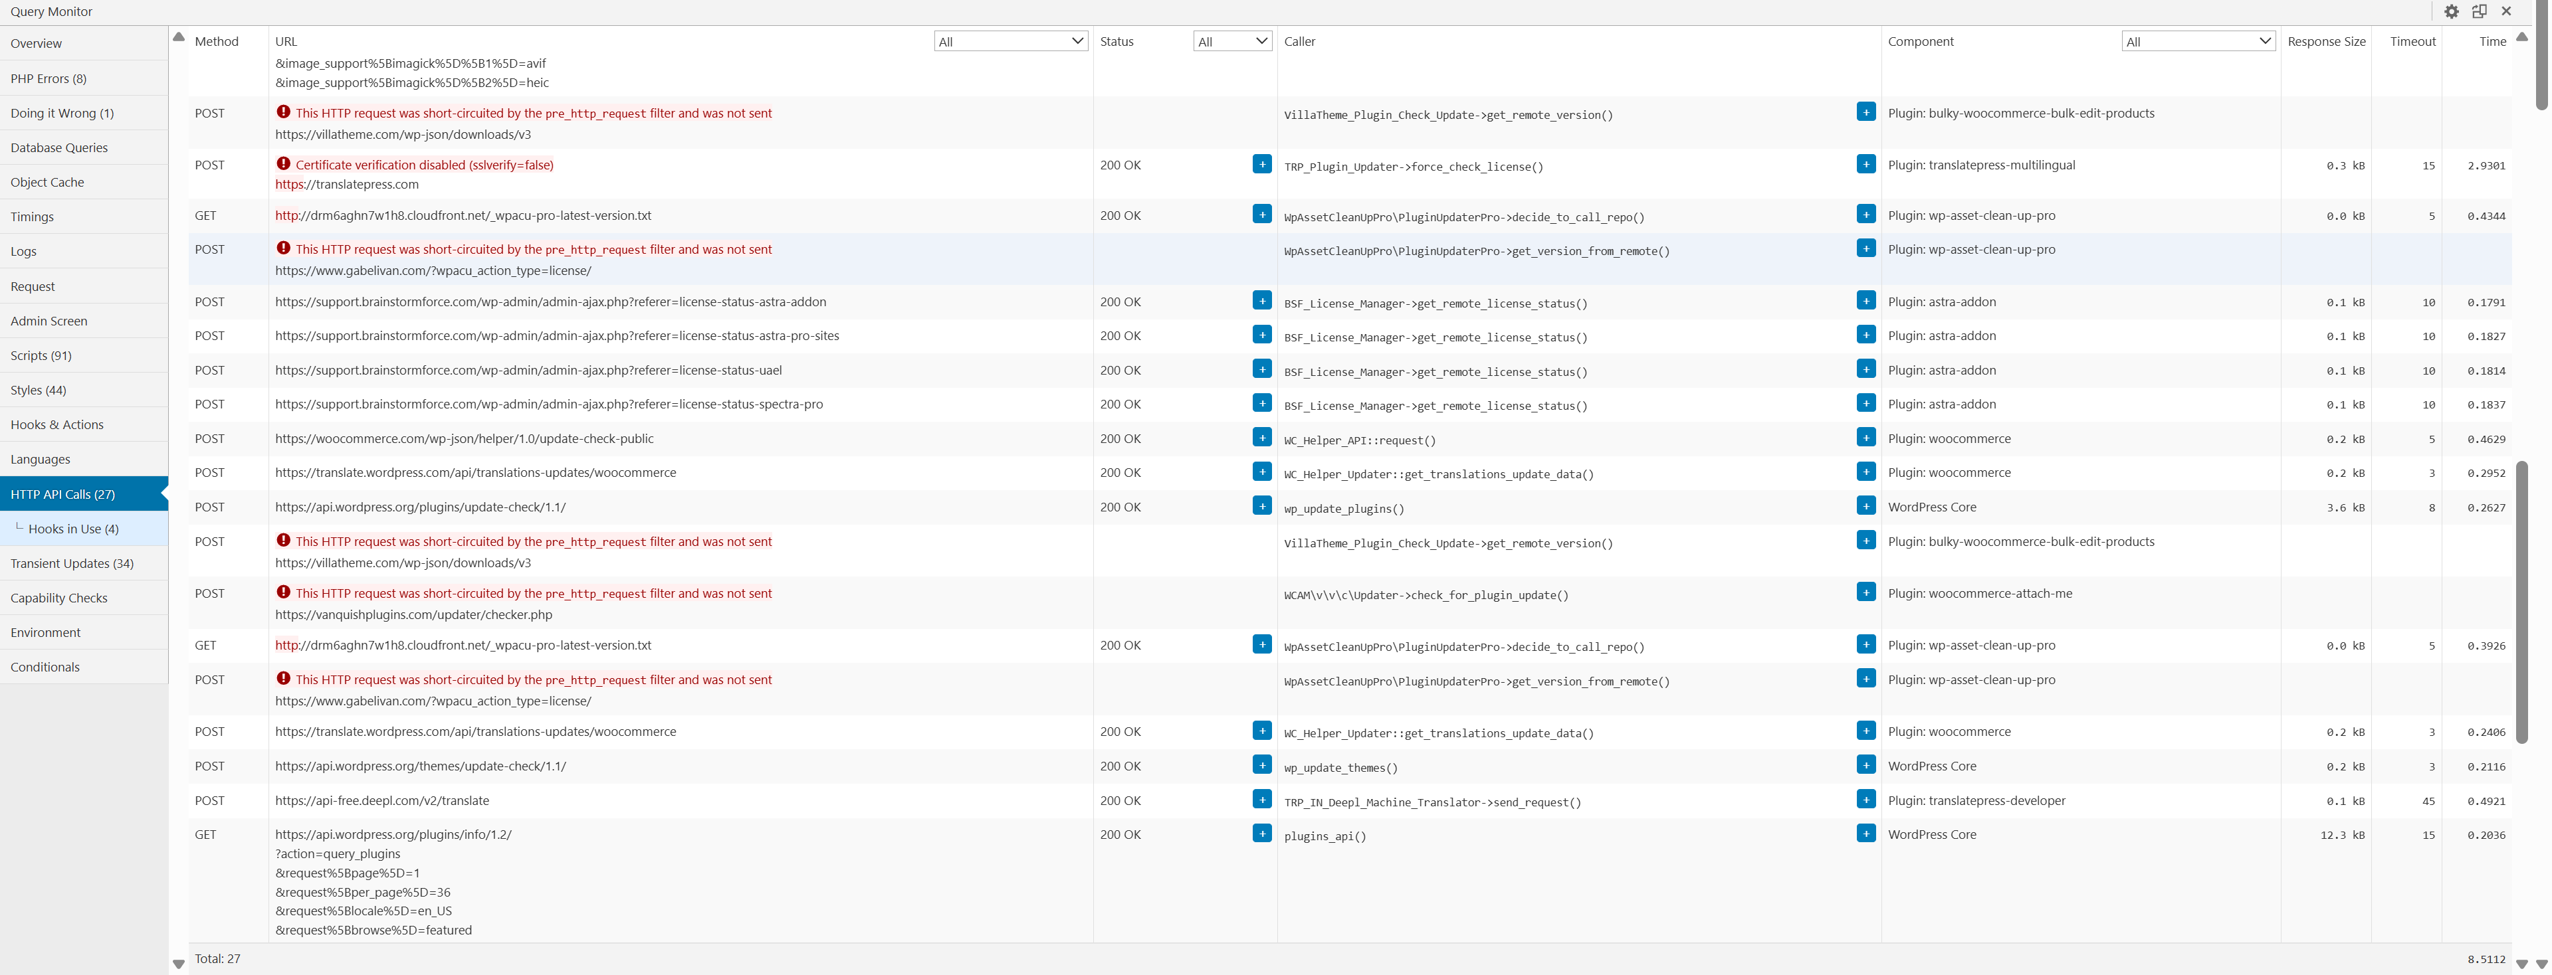2552x975 pixels.
Task: Expand caller for WC_Helper_API::request()
Action: coord(1865,438)
